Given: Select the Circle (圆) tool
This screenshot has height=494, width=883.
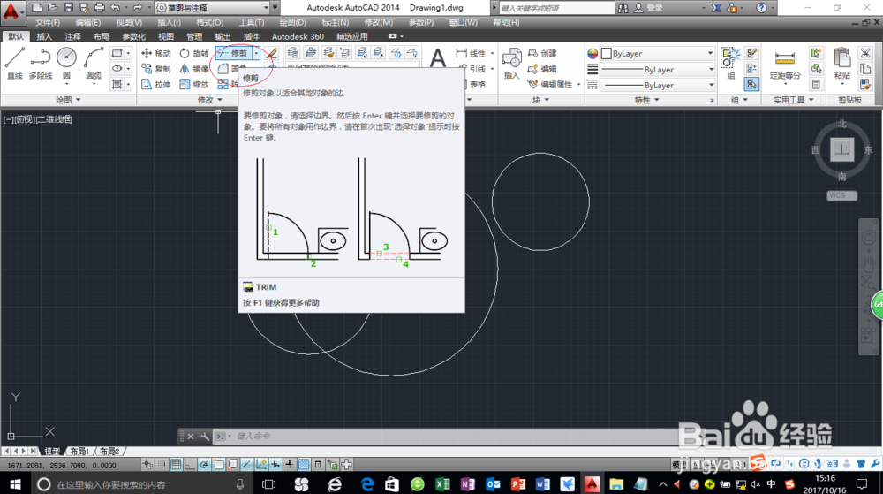Looking at the screenshot, I should pyautogui.click(x=66, y=63).
